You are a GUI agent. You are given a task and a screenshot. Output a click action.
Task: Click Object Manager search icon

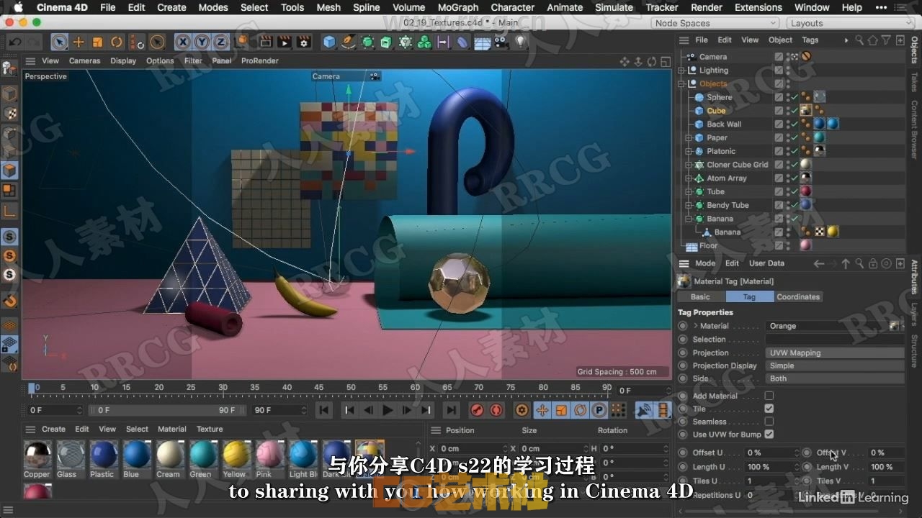click(x=860, y=40)
